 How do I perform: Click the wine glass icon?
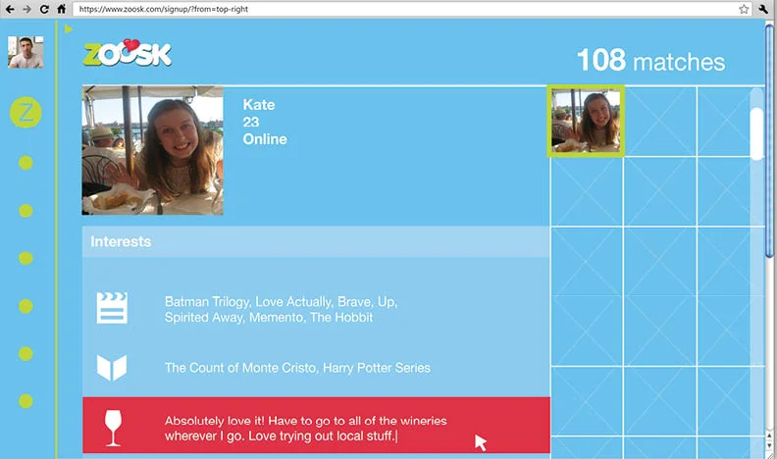pos(113,428)
